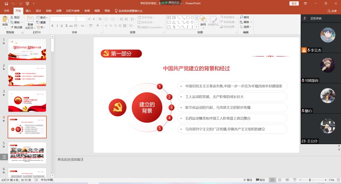The height and width of the screenshot is (184, 341).
Task: Switch to the Animations (动画) tab
Action: point(59,11)
